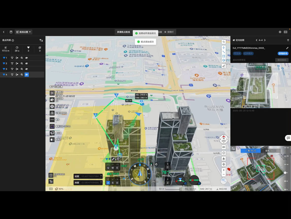Select waypoint 1 in the list
The width and height of the screenshot is (291, 219).
coord(22,58)
